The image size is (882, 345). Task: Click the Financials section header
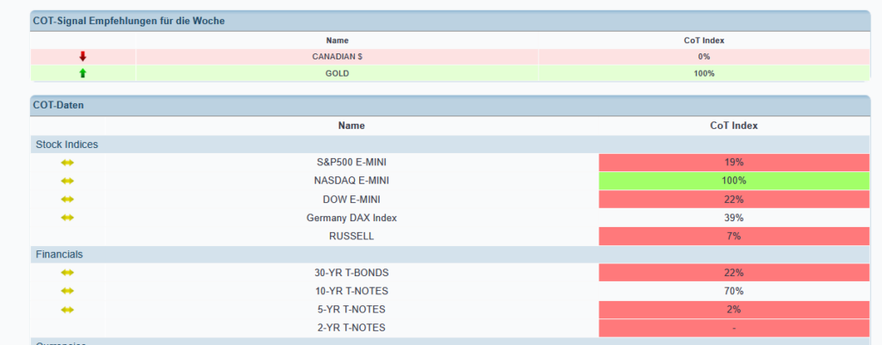click(x=59, y=255)
